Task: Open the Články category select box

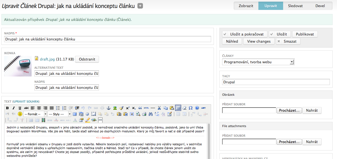Action: [258, 62]
